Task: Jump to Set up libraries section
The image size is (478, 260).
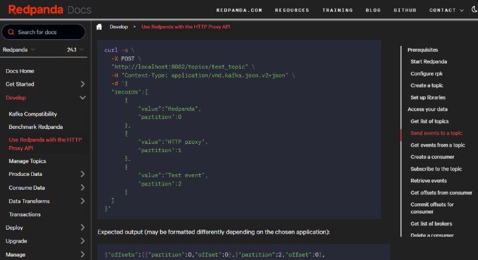Action: [428, 97]
